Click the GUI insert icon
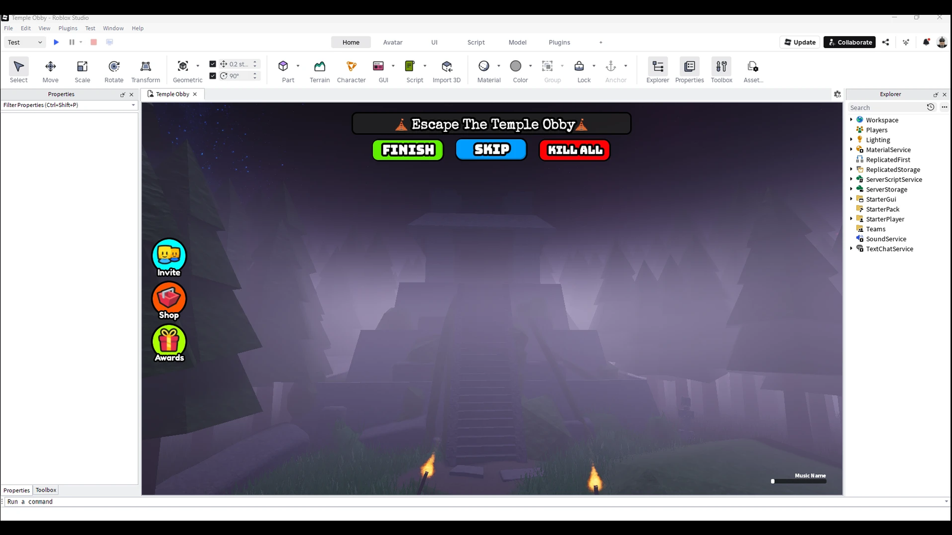Image resolution: width=952 pixels, height=535 pixels. [378, 66]
